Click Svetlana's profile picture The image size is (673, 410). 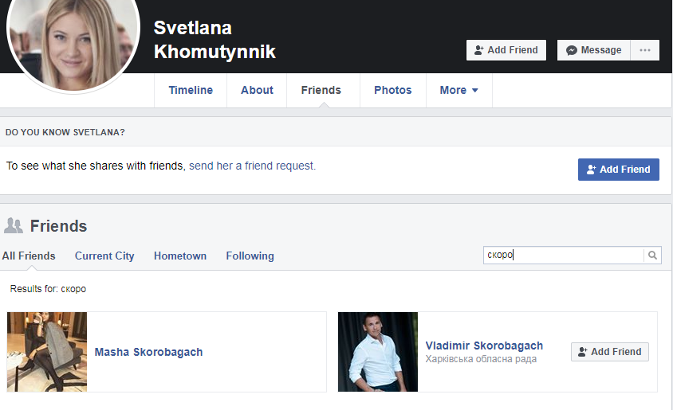click(73, 41)
